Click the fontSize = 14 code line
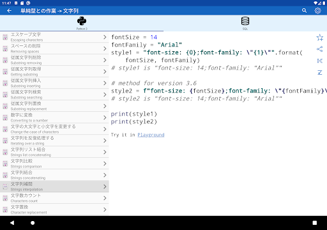Viewport: 327px width, 230px height. coord(134,37)
